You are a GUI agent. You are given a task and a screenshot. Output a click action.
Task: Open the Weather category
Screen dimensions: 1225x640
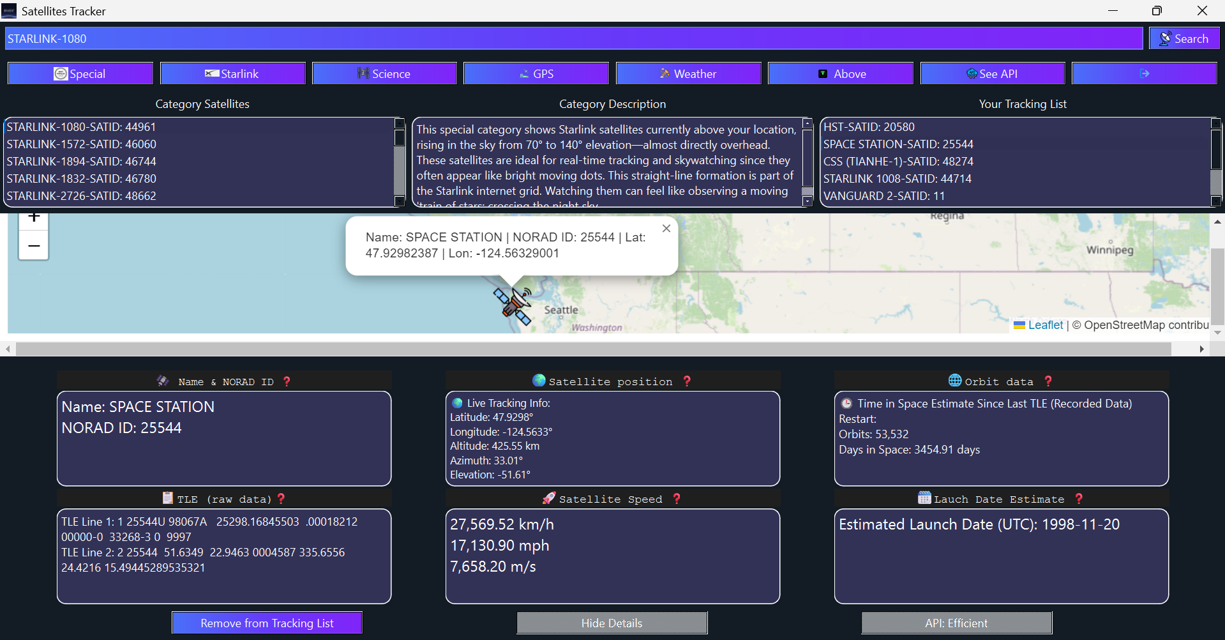click(688, 73)
